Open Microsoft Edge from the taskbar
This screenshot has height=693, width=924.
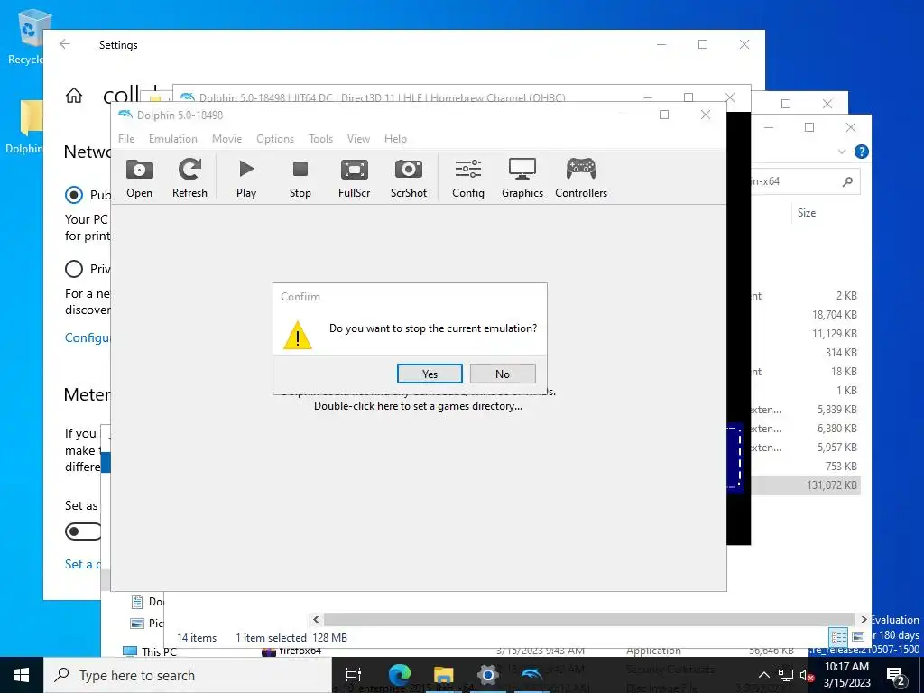pyautogui.click(x=399, y=675)
